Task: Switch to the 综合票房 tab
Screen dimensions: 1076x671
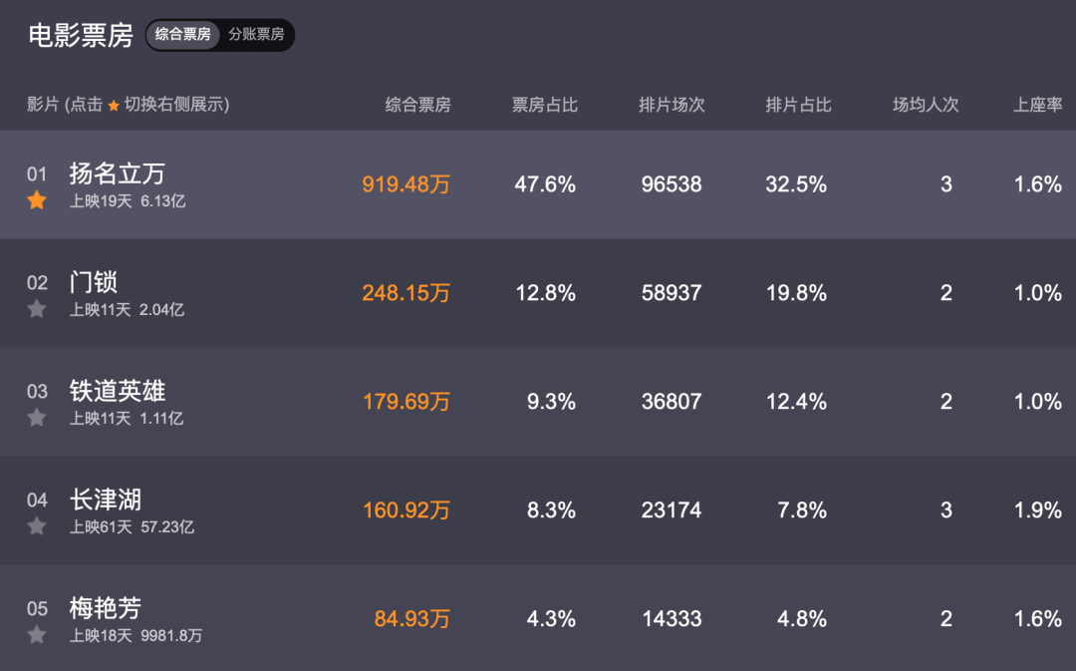Action: coord(183,35)
